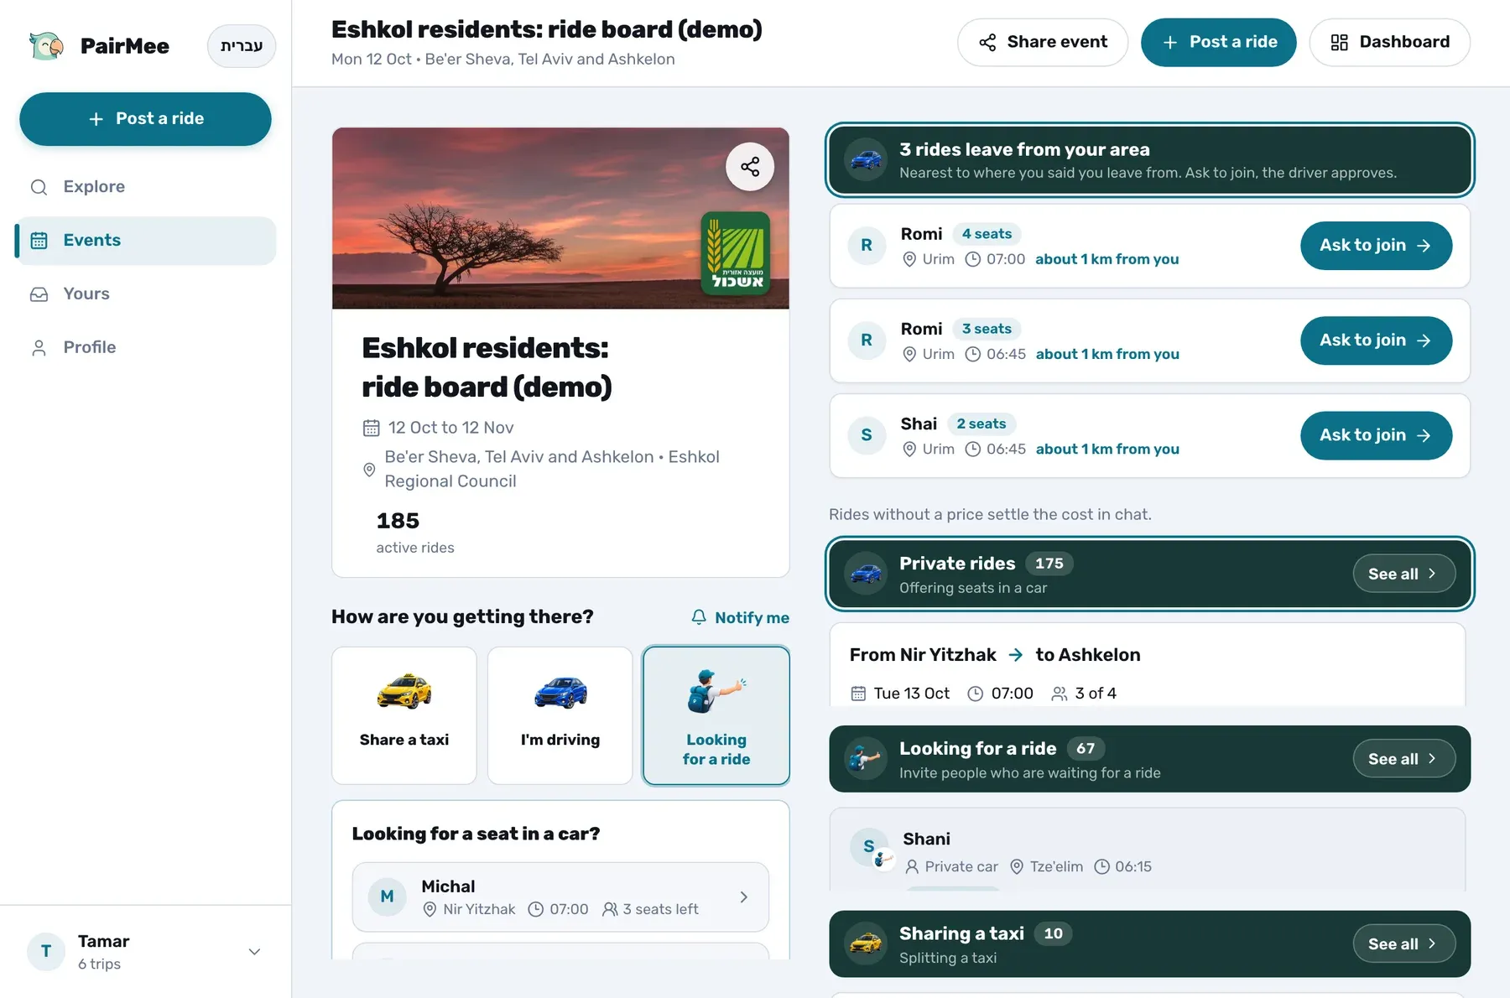1510x998 pixels.
Task: Click the Notify me bell link
Action: tap(739, 617)
